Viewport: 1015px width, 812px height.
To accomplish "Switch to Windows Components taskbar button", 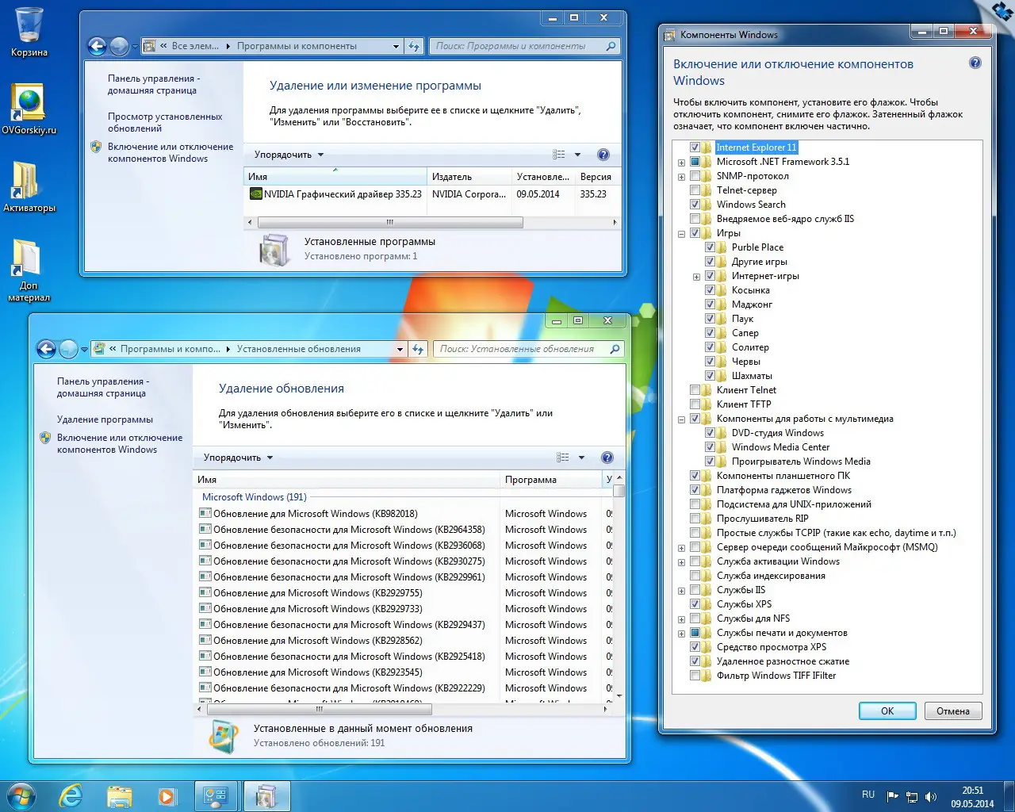I will click(x=267, y=795).
